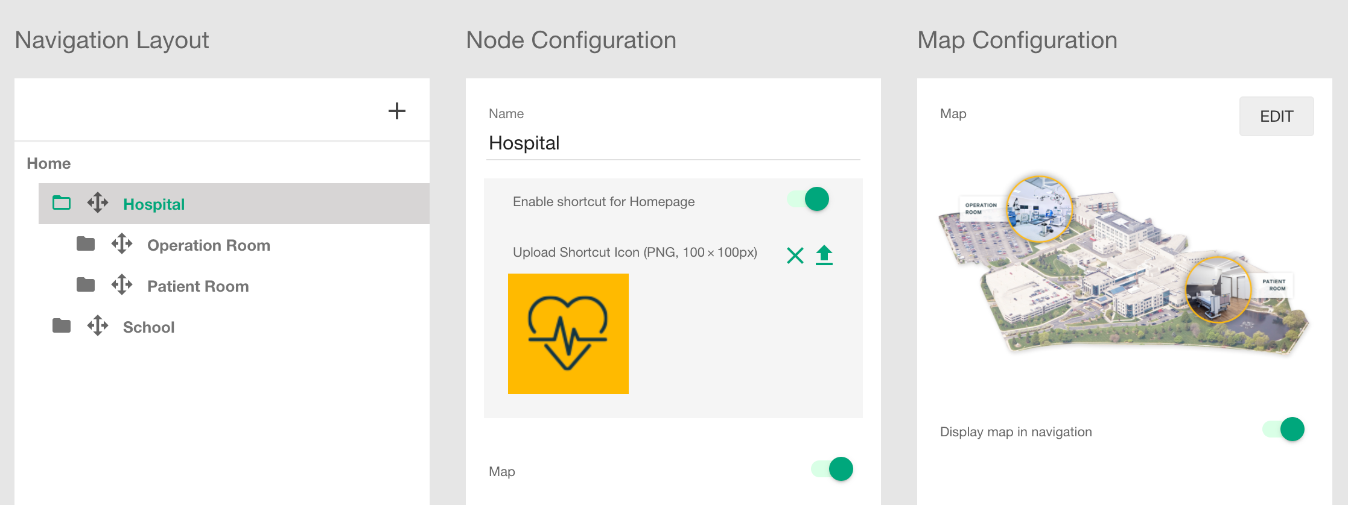Click the Hospital open folder icon
Viewport: 1348px width, 505px height.
coord(62,203)
